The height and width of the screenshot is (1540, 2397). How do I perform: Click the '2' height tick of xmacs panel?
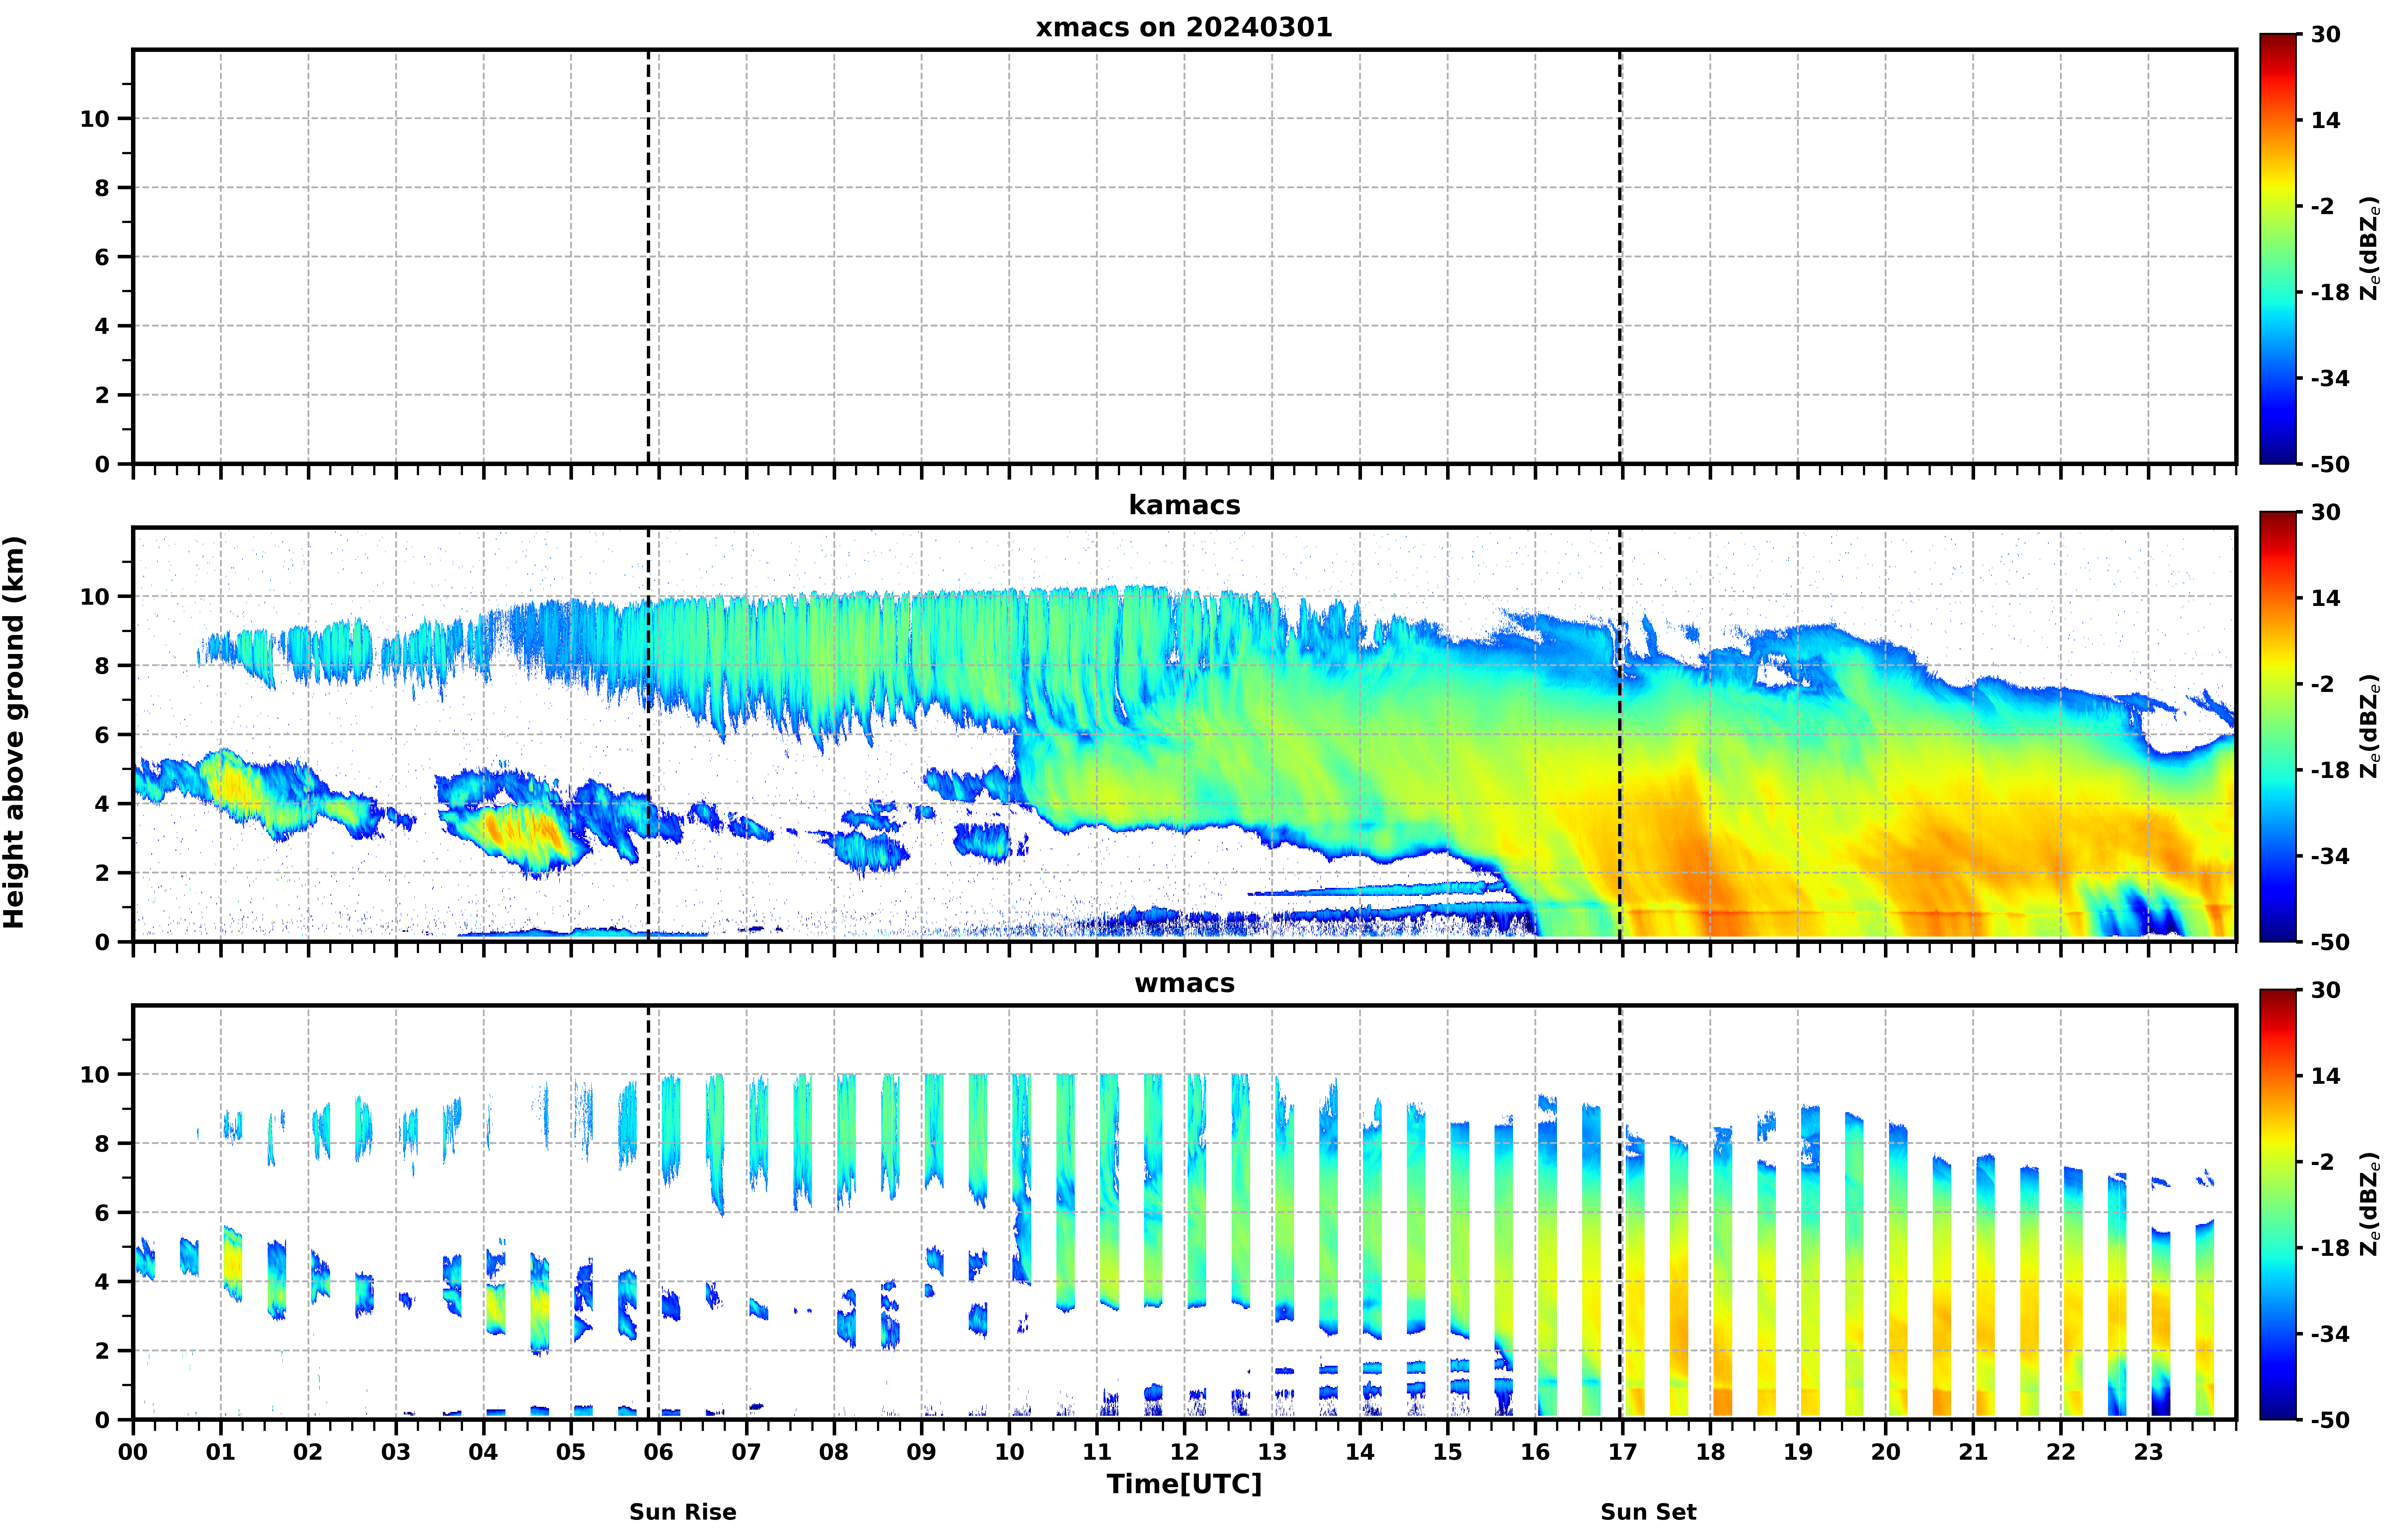pos(102,395)
